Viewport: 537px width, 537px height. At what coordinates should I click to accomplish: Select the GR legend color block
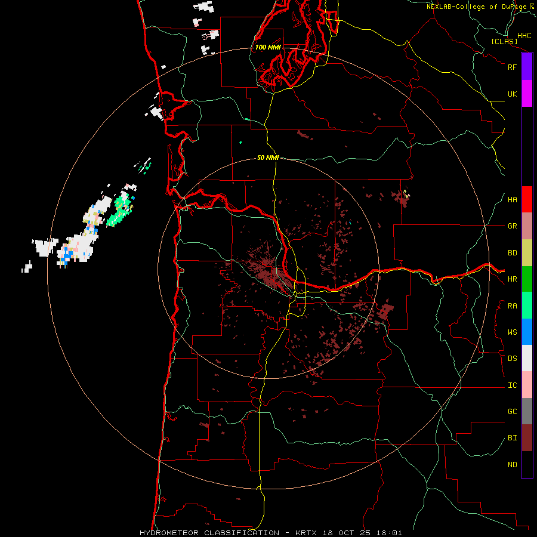527,226
